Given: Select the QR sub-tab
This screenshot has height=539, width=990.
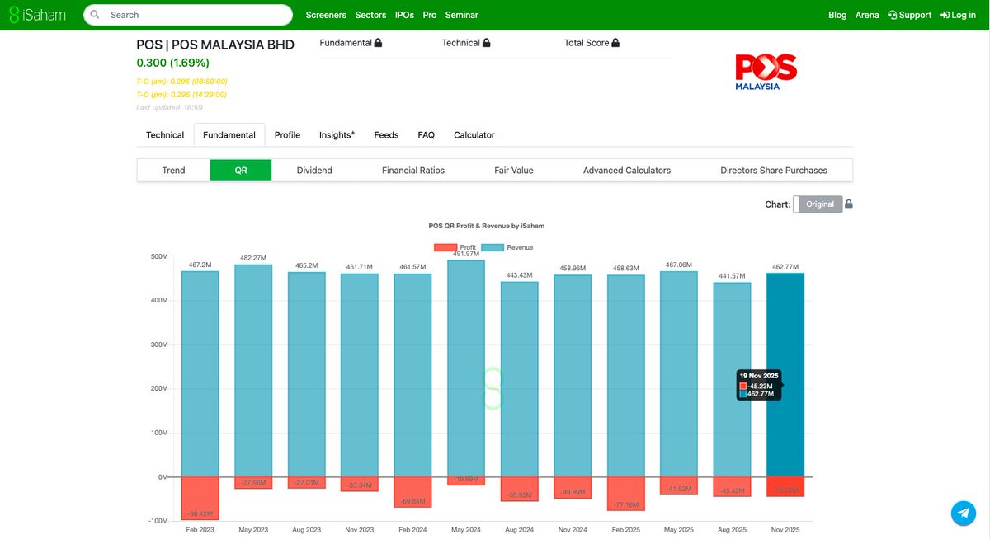Looking at the screenshot, I should coord(241,171).
